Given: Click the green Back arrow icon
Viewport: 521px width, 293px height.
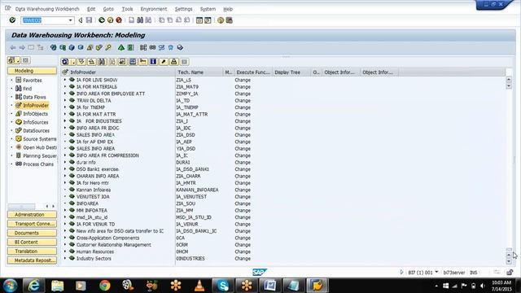Looking at the screenshot, I should pyautogui.click(x=102, y=20).
